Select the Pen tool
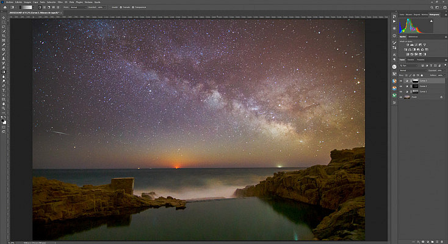Image resolution: width=448 pixels, height=244 pixels. pos(3,85)
